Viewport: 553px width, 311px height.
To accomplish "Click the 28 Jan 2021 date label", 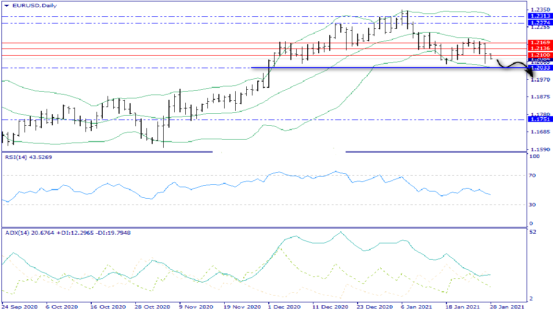I will point(508,306).
